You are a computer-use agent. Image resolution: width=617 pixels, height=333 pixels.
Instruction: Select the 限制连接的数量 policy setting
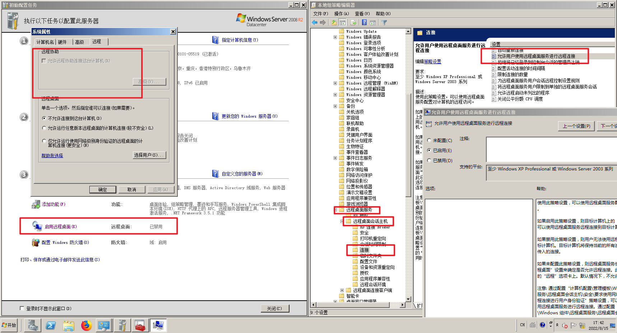512,74
